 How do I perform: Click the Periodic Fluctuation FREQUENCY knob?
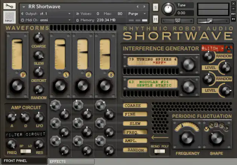[x=187, y=138]
